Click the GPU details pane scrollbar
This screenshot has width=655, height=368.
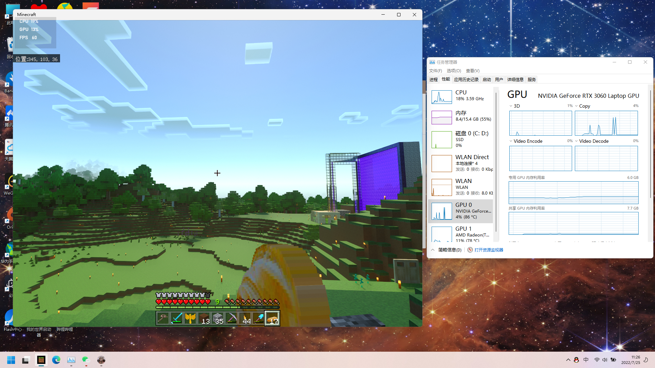pos(651,143)
